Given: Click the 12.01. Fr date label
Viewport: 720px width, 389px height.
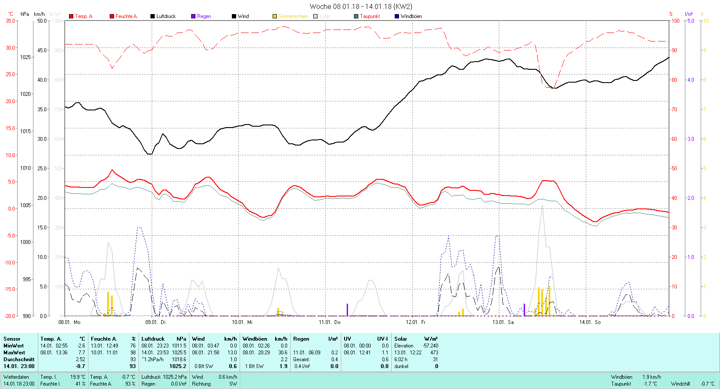Looking at the screenshot, I should (x=416, y=322).
